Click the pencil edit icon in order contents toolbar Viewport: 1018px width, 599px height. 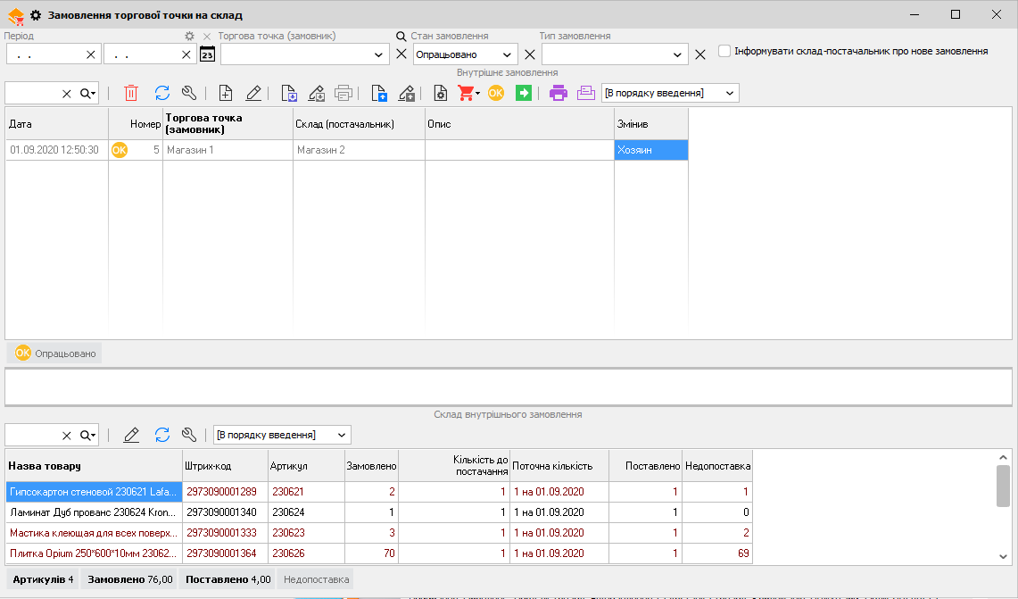131,435
